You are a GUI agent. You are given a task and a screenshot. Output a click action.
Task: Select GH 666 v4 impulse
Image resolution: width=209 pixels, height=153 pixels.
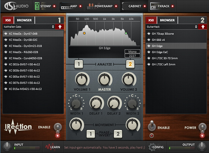click(176, 40)
